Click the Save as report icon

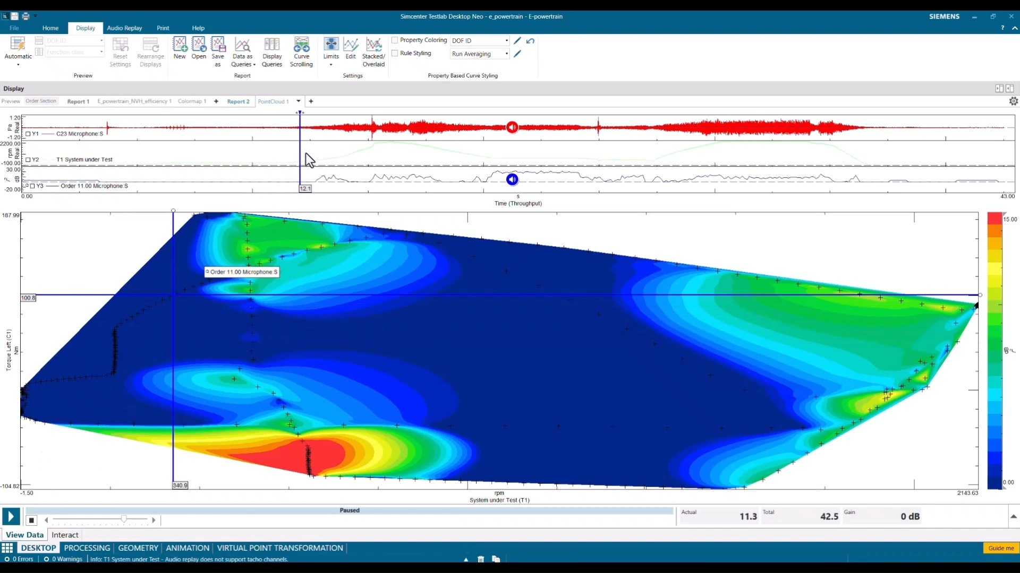[x=218, y=51]
